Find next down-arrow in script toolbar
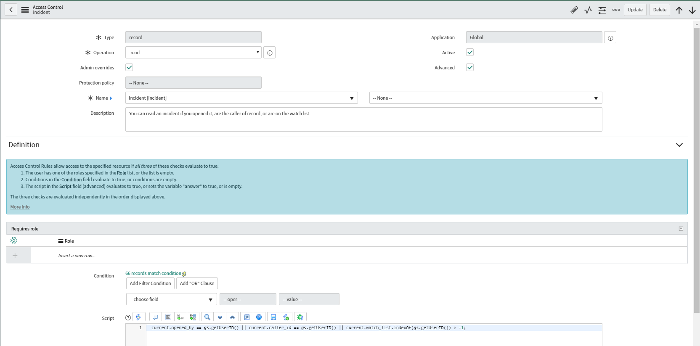 pyautogui.click(x=220, y=317)
